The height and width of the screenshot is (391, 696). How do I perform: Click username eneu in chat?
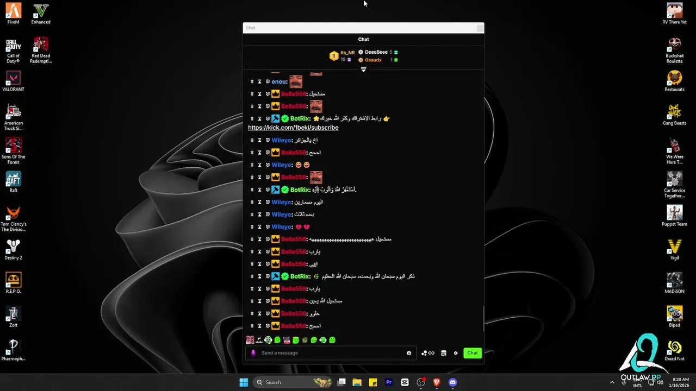[279, 81]
